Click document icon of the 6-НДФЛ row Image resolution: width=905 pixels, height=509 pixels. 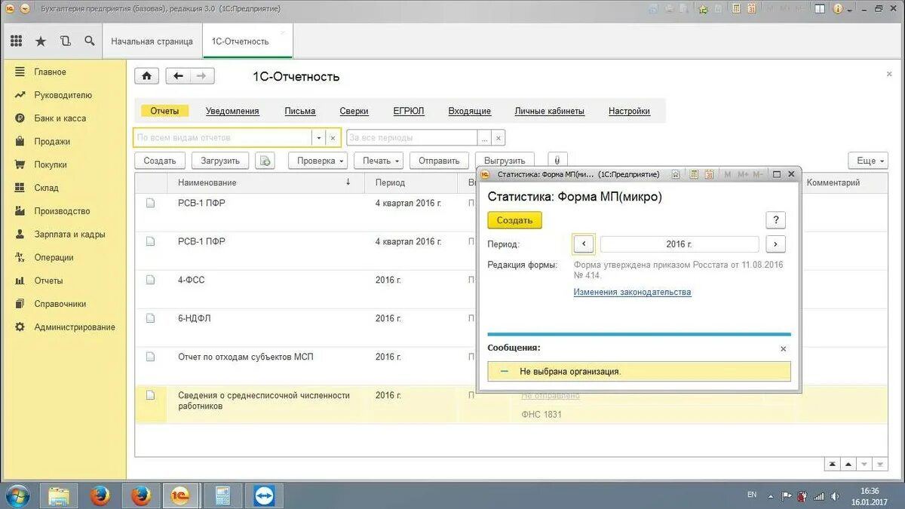[151, 318]
